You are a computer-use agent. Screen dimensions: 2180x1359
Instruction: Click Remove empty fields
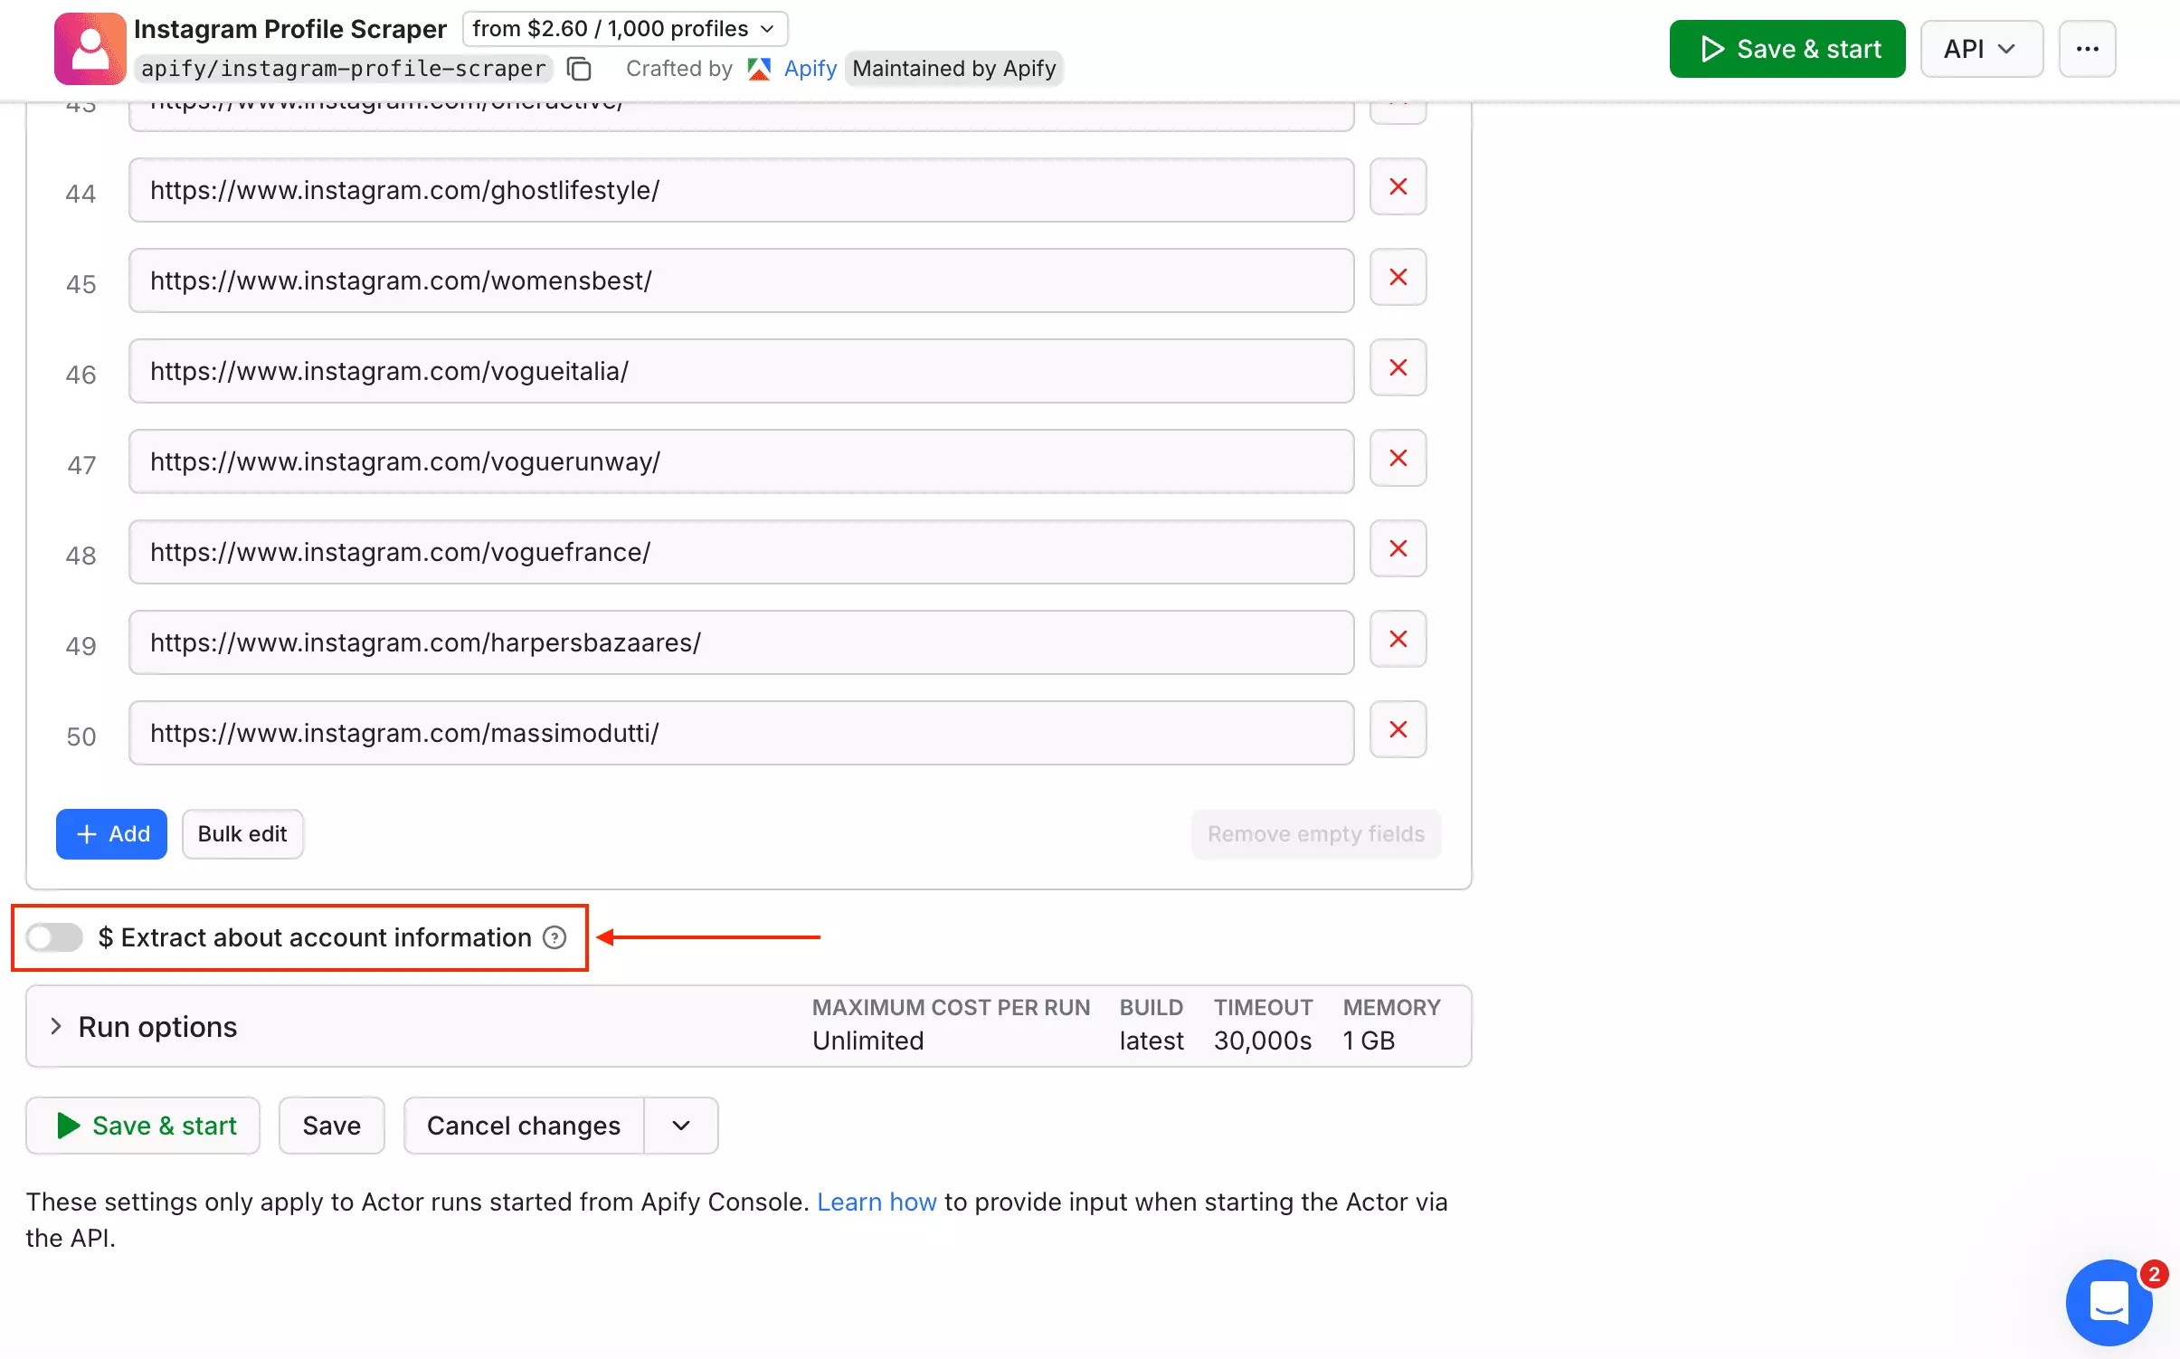1315,834
